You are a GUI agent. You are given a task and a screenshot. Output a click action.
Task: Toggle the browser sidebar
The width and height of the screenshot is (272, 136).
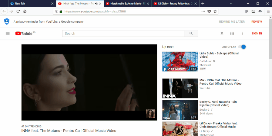[253, 11]
